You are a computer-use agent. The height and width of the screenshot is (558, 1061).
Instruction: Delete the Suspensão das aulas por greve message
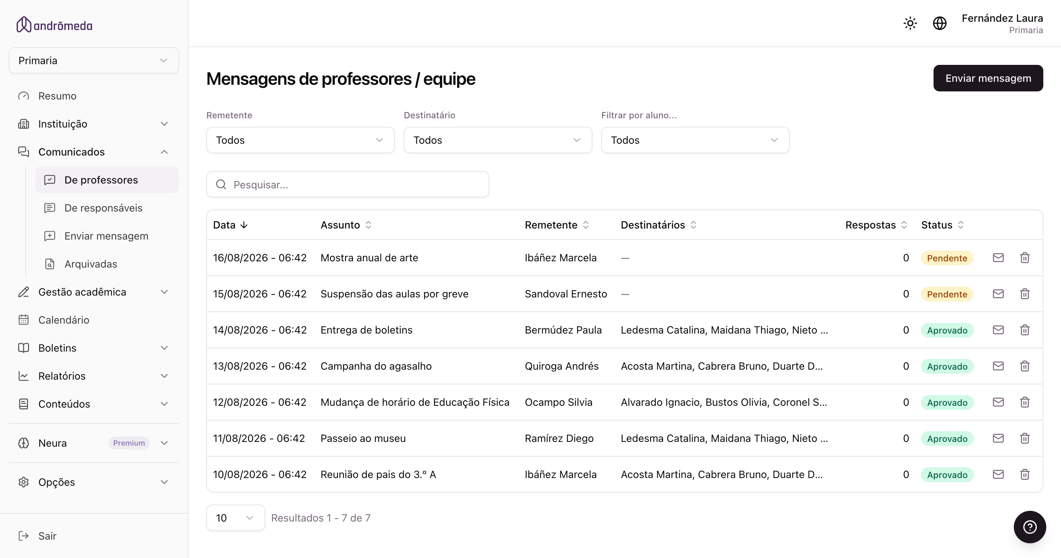coord(1025,294)
